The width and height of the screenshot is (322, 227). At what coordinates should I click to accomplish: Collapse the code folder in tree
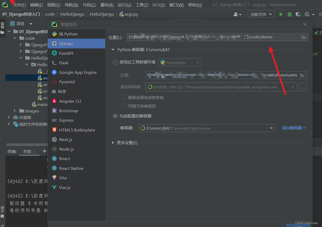pyautogui.click(x=15, y=38)
